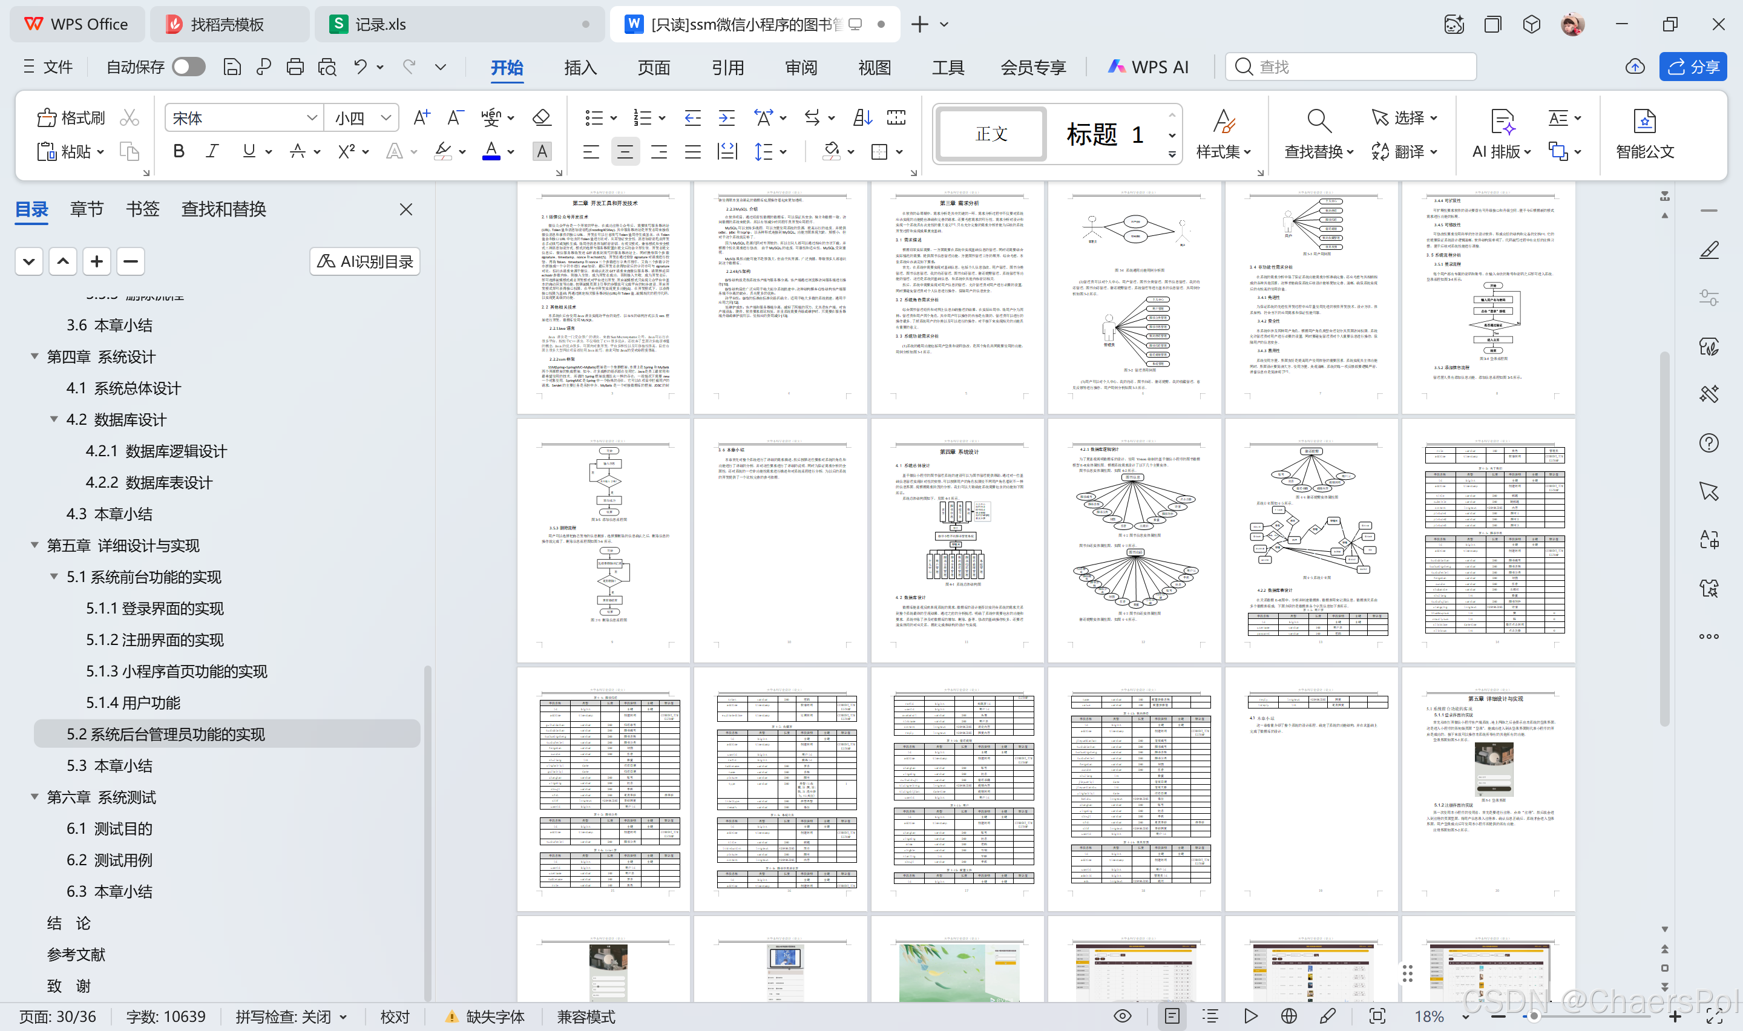1743x1031 pixels.
Task: Click the Print icon in quick toolbar
Action: [x=295, y=67]
